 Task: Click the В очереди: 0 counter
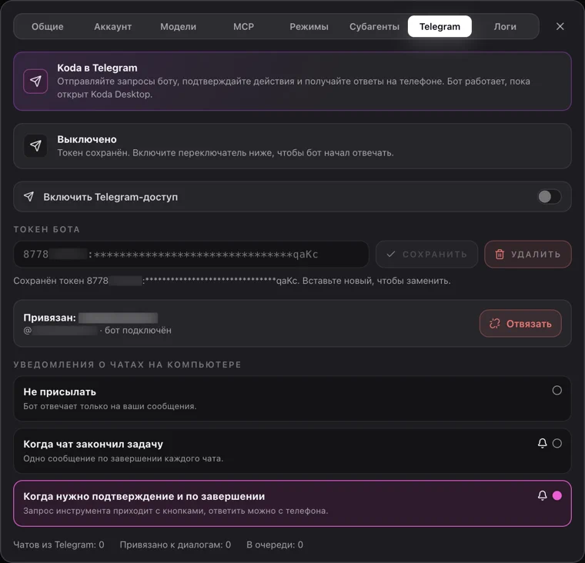pyautogui.click(x=275, y=545)
